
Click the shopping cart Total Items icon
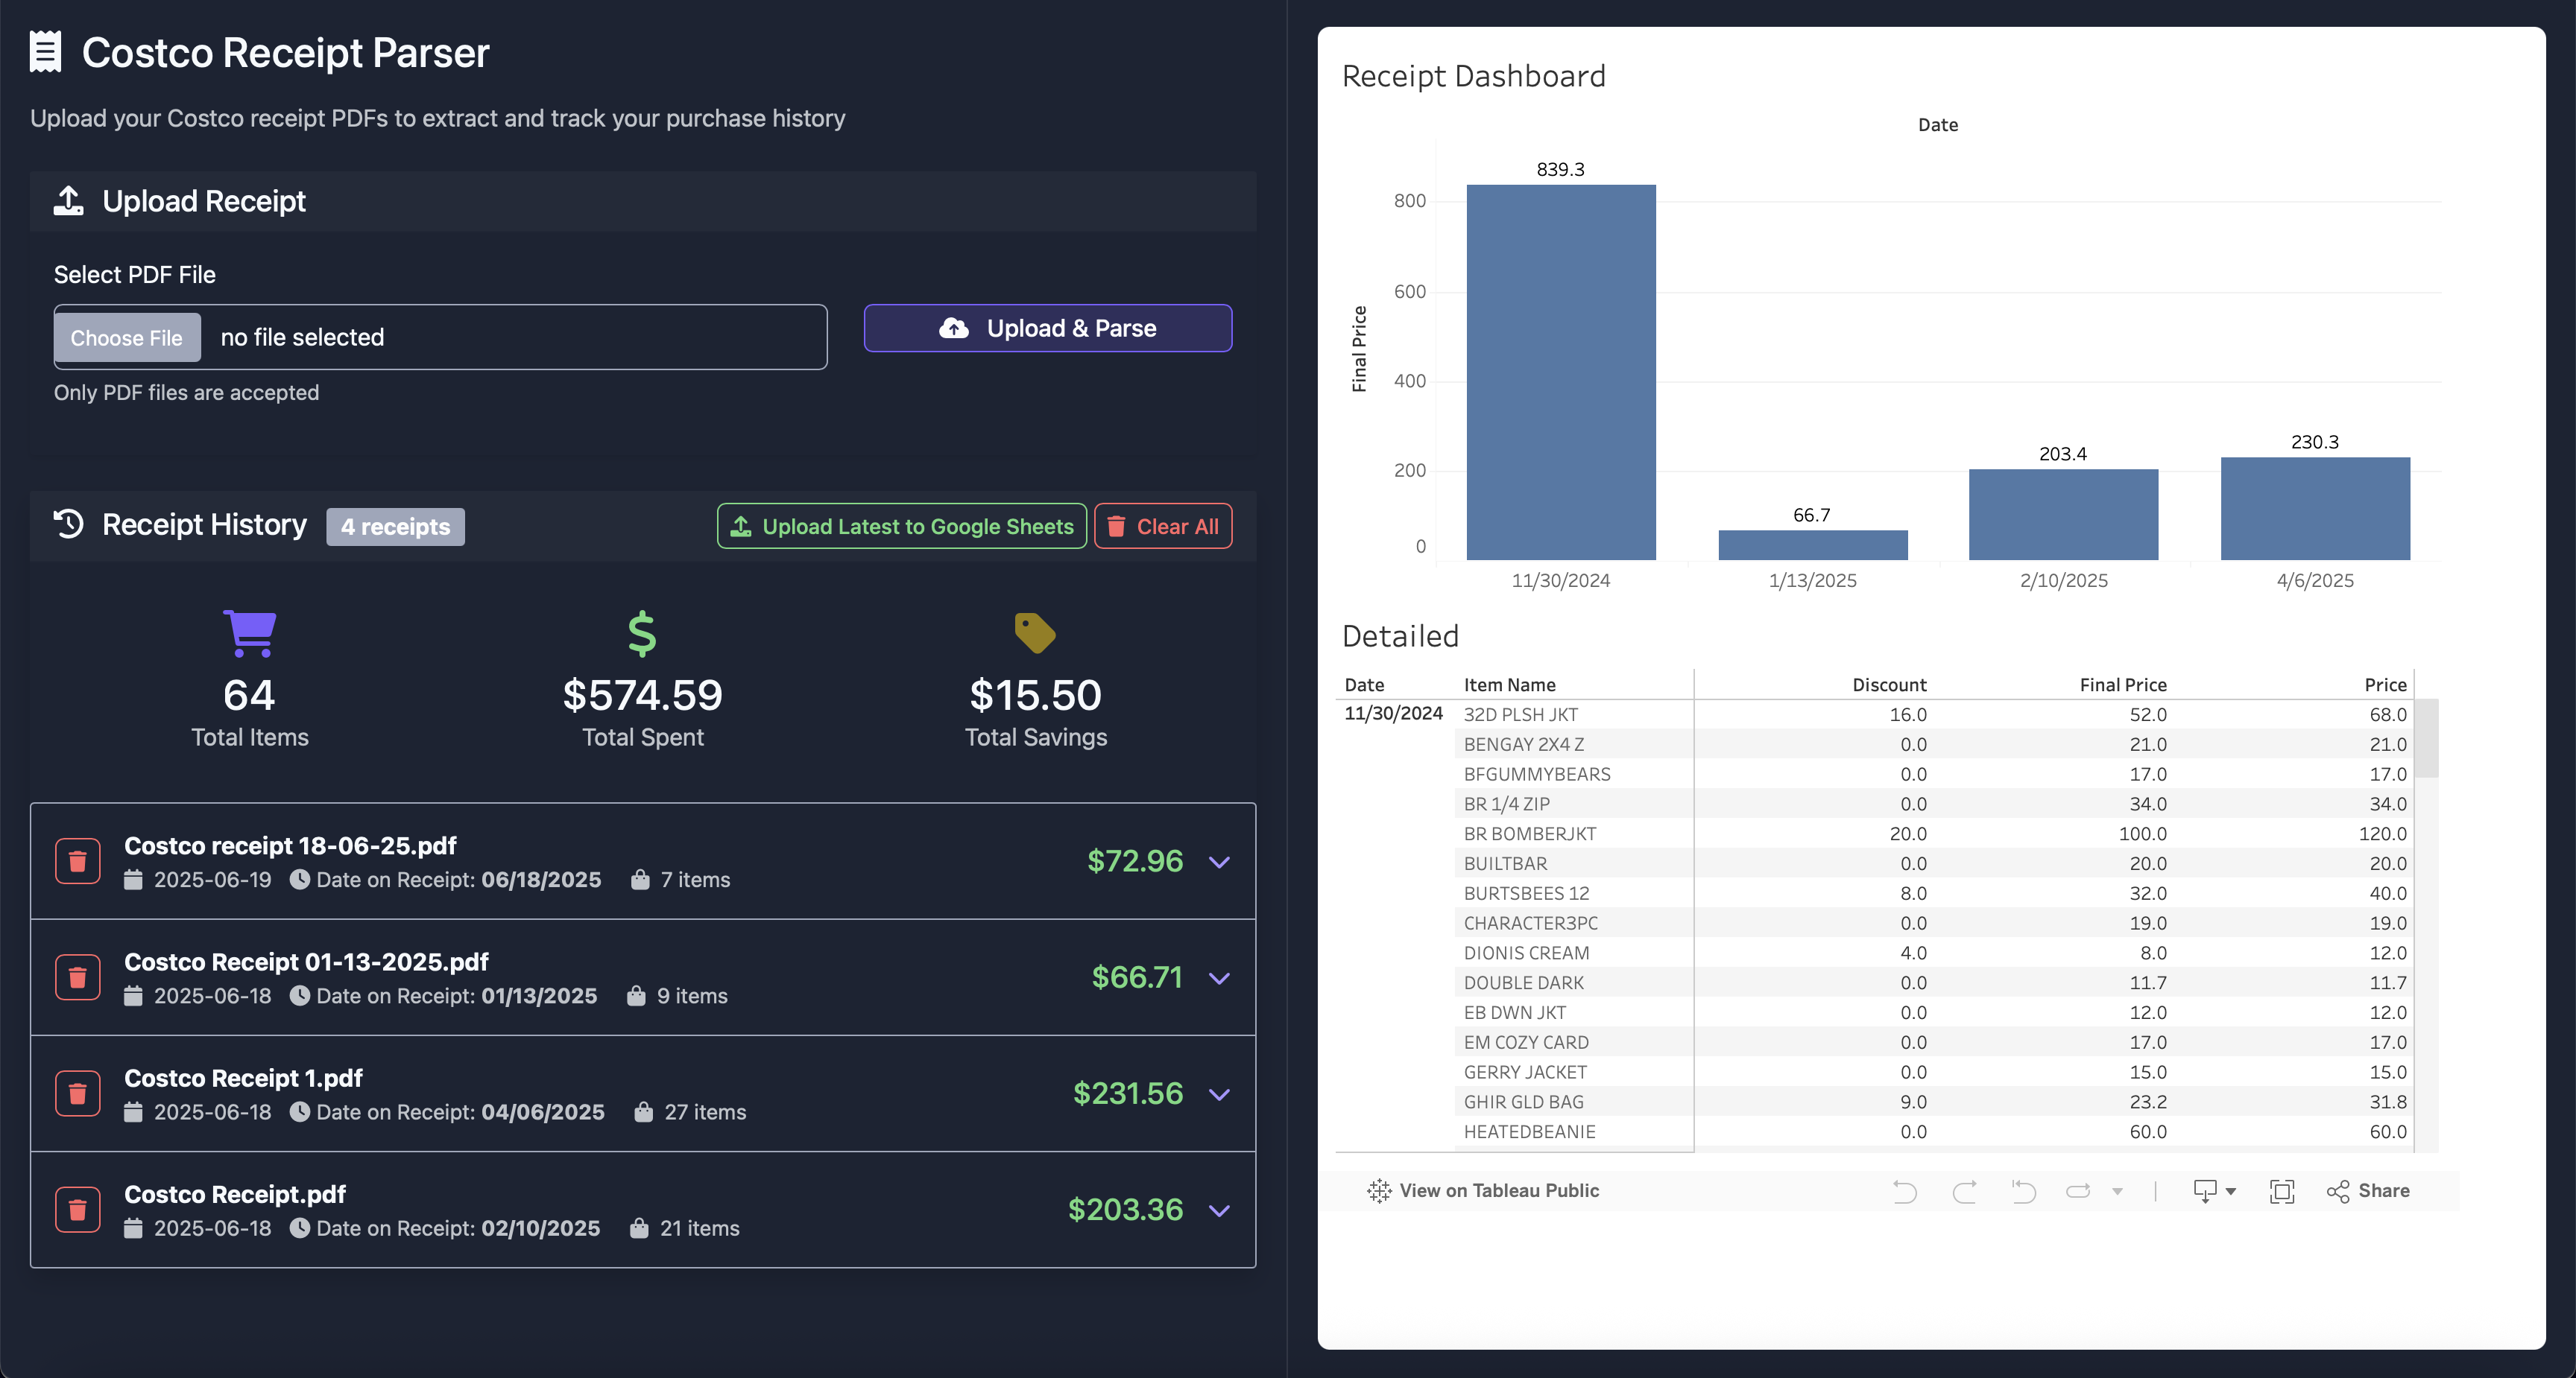(249, 634)
